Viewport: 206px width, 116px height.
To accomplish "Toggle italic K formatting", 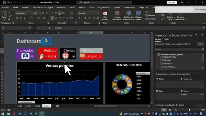I will pos(21,18).
